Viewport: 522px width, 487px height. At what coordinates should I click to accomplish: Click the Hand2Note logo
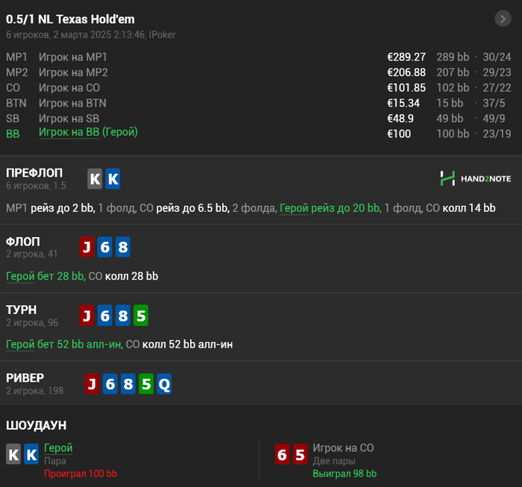(476, 178)
